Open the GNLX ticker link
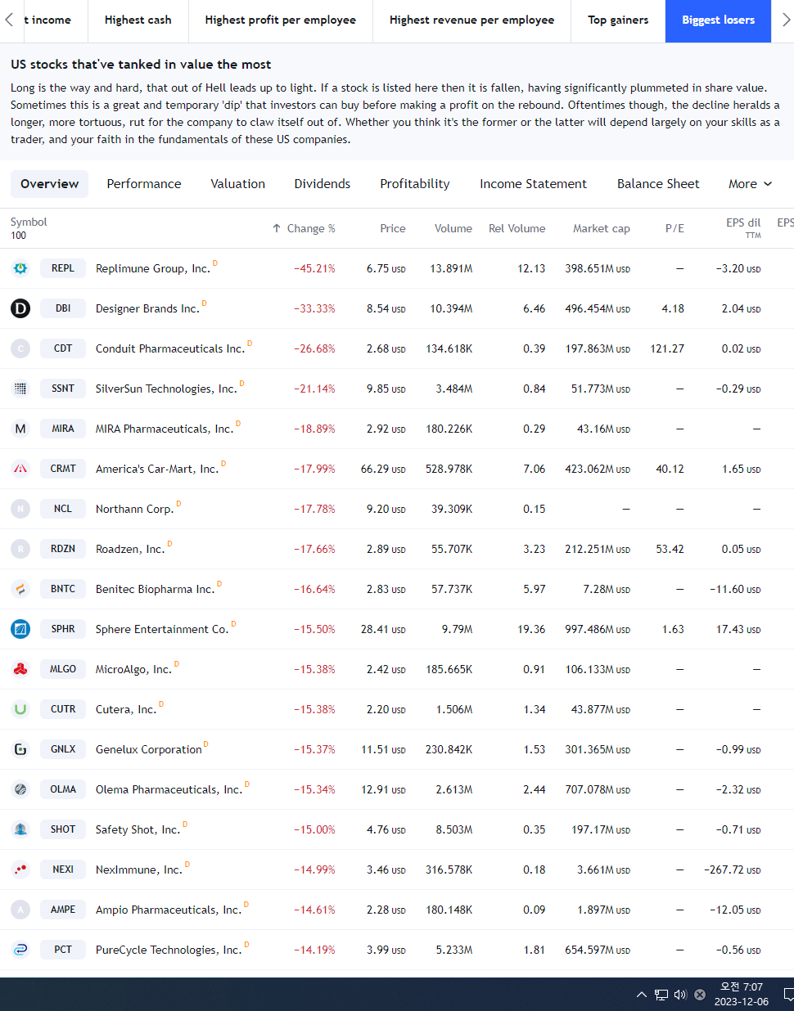794x1011 pixels. pos(63,749)
